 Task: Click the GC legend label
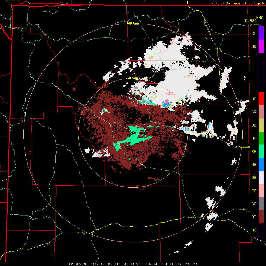[x=254, y=204]
